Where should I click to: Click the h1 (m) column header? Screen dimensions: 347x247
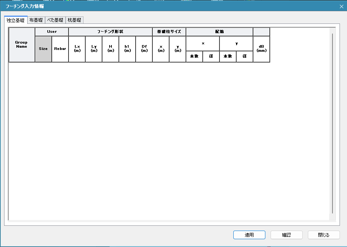coord(127,49)
